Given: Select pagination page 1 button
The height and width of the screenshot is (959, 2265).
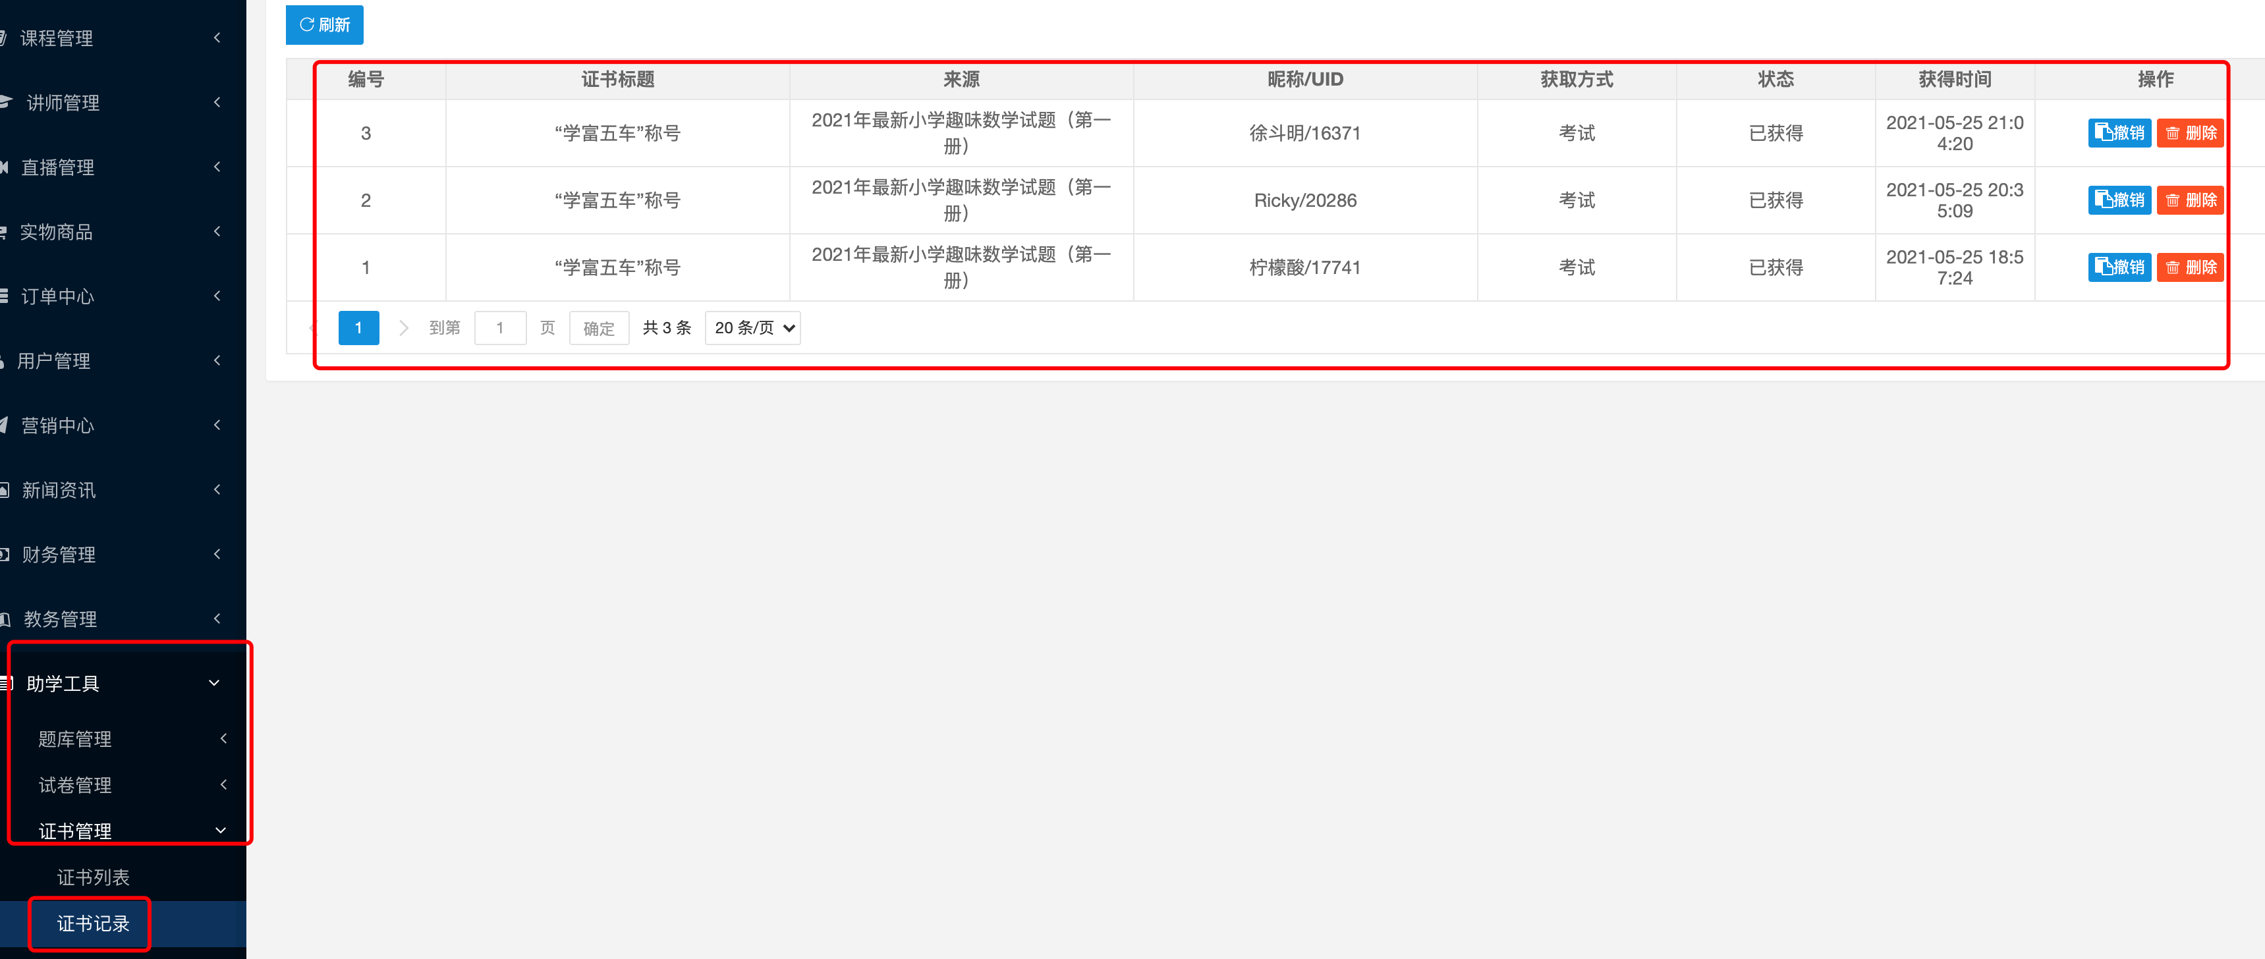Looking at the screenshot, I should click(x=359, y=328).
